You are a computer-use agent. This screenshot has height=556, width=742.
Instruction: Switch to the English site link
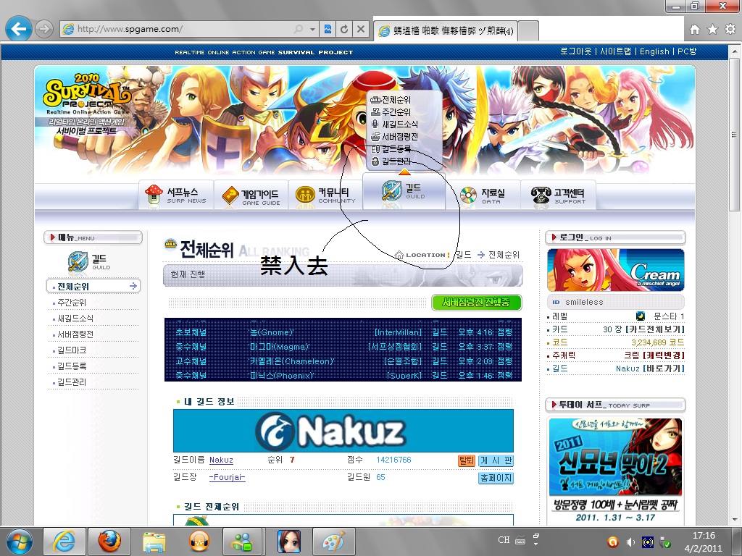pos(654,51)
